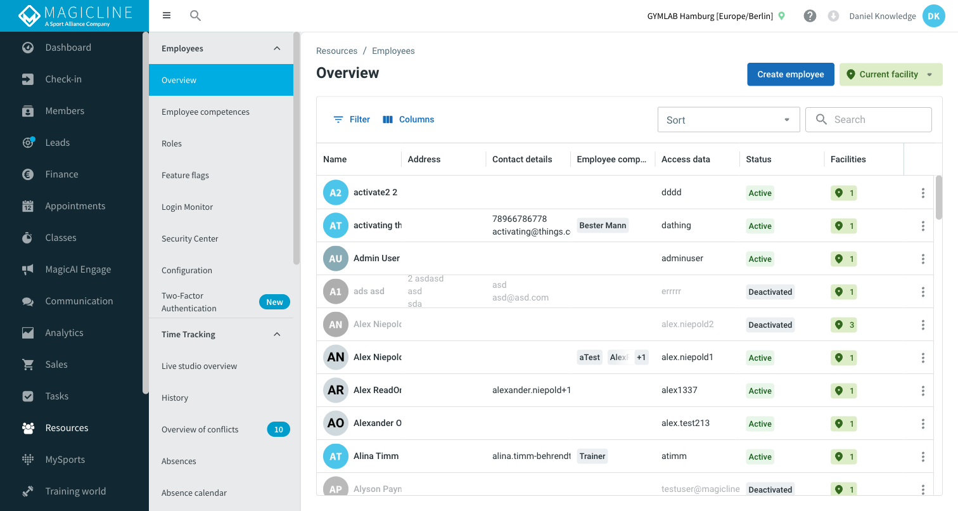Viewport: 958px width, 511px height.
Task: Open the DK user avatar
Action: click(x=933, y=16)
